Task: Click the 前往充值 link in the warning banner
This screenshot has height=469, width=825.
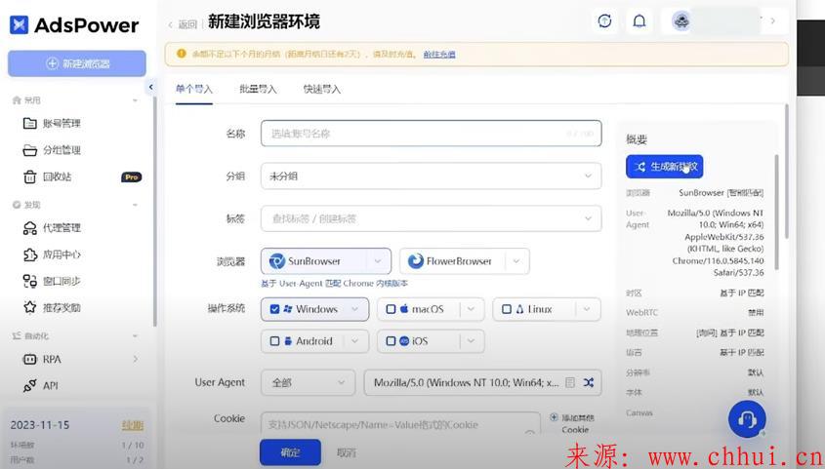Action: coord(439,54)
